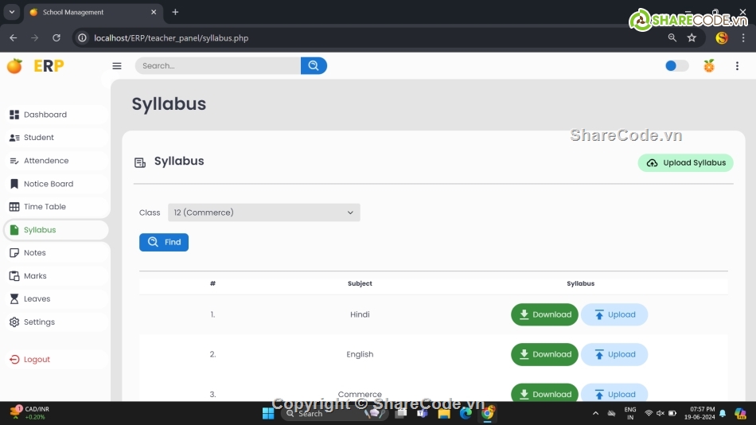Screen dimensions: 756x425
Task: Open Dashboard in the sidebar
Action: pos(45,115)
